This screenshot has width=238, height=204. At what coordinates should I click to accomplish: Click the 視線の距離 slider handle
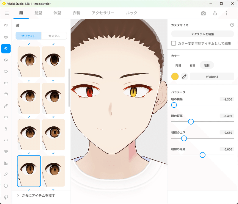coord(203,155)
